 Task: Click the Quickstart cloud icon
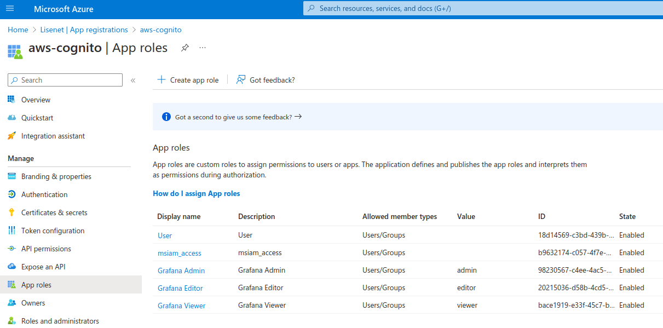11,118
